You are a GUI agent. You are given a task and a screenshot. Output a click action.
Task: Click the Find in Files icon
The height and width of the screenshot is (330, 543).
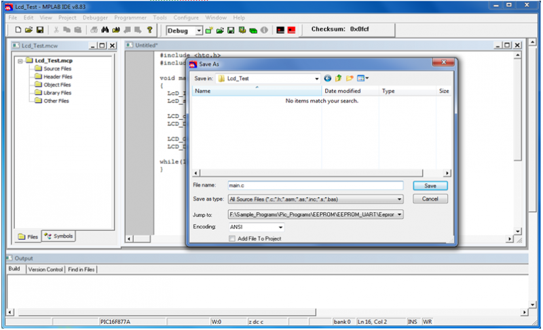click(x=116, y=30)
